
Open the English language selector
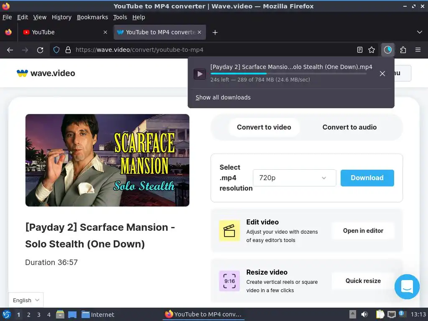click(x=26, y=300)
